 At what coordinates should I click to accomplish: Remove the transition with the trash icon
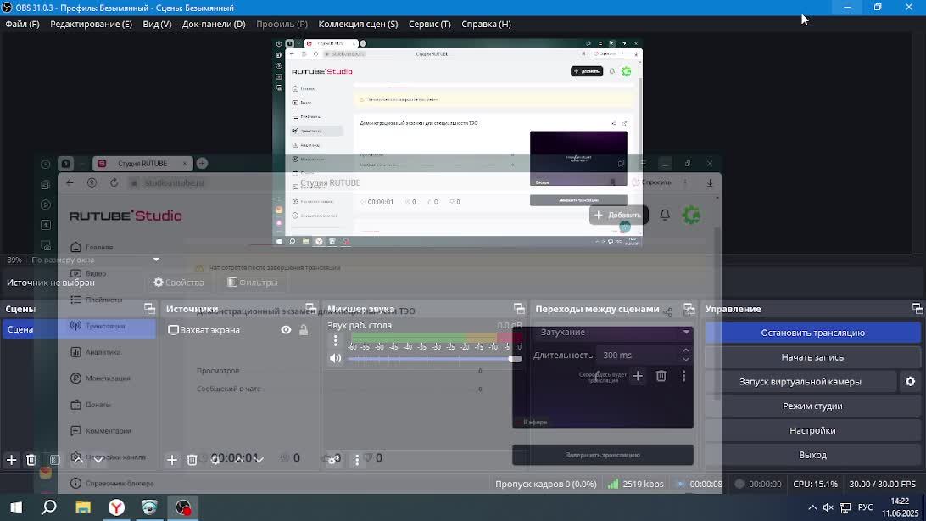(661, 376)
